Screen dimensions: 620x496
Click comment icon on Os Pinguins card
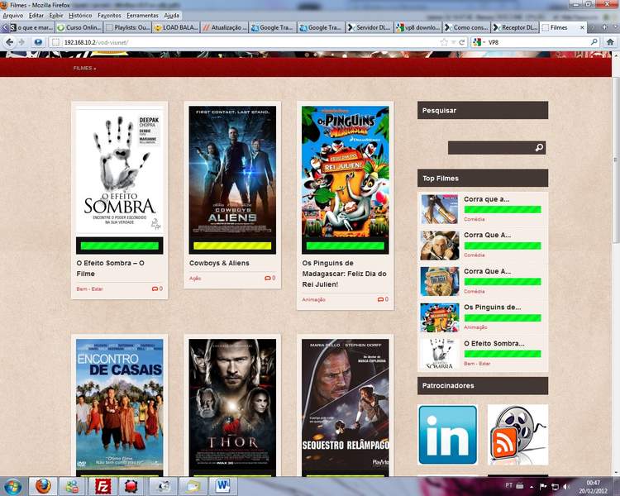(380, 299)
